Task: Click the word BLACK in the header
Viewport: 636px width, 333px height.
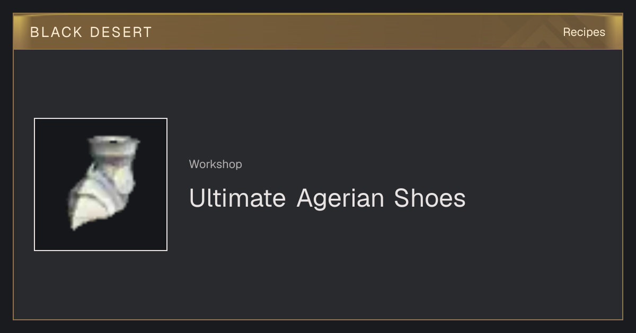Action: coord(56,32)
